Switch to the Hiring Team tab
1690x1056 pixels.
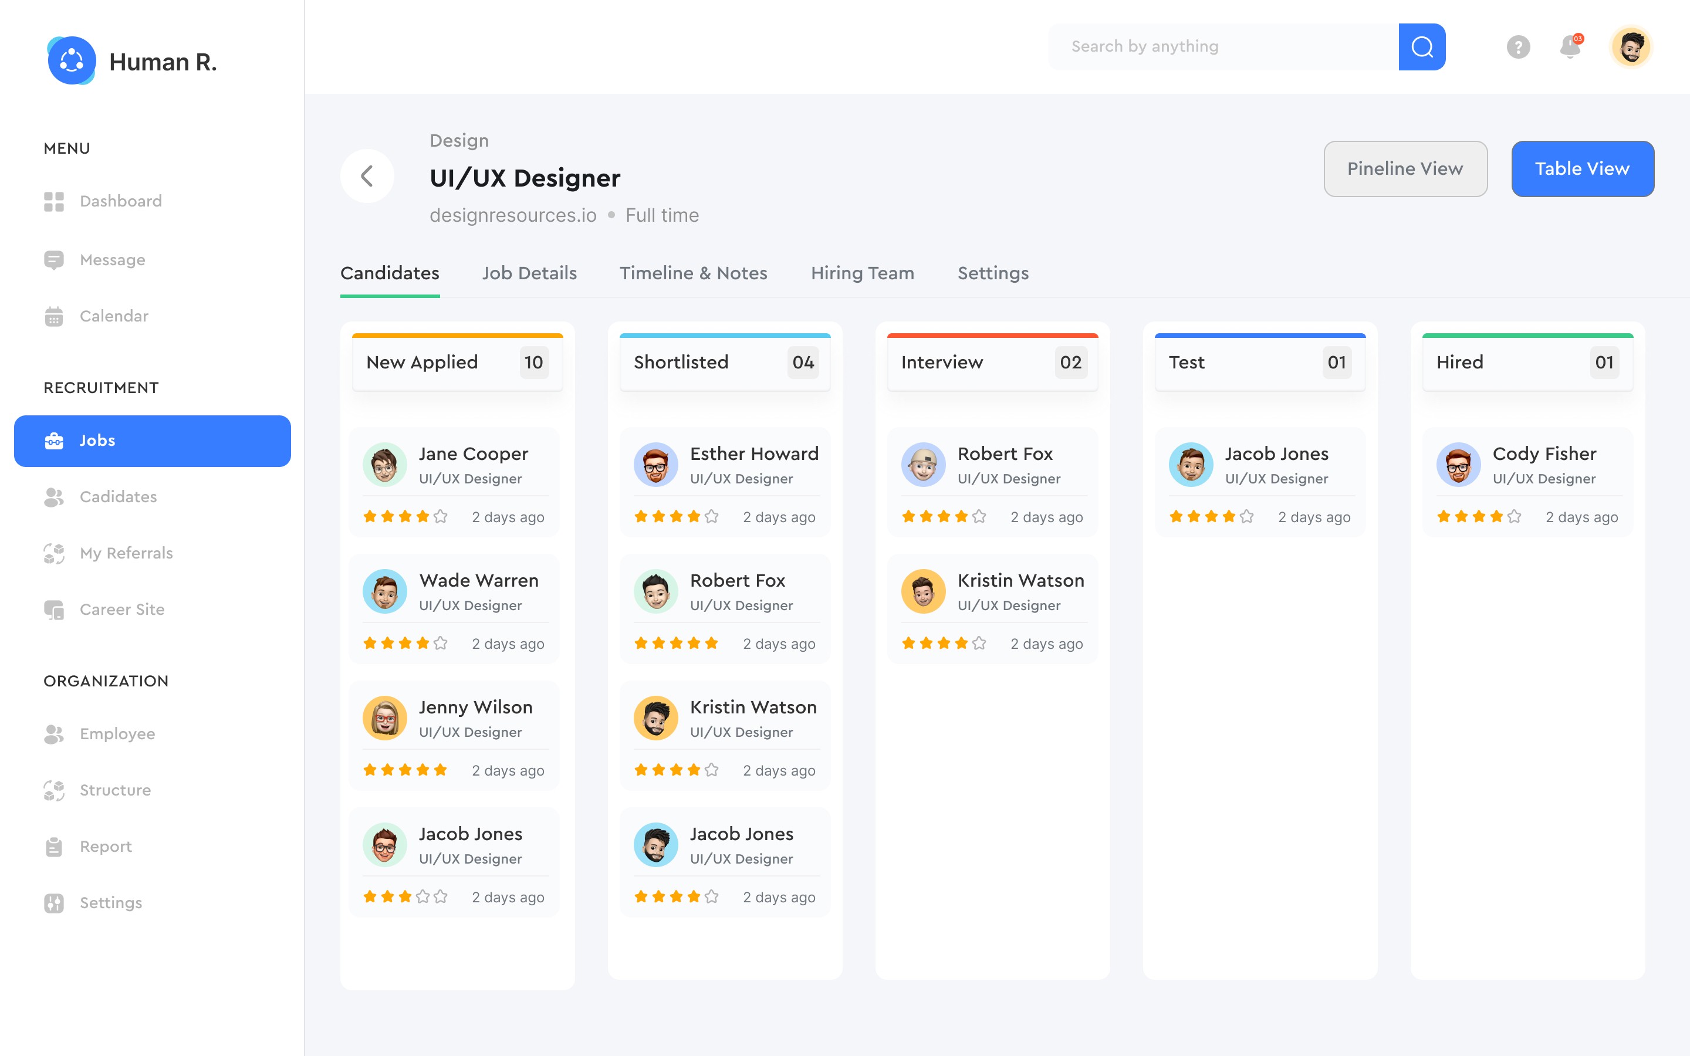click(x=862, y=273)
